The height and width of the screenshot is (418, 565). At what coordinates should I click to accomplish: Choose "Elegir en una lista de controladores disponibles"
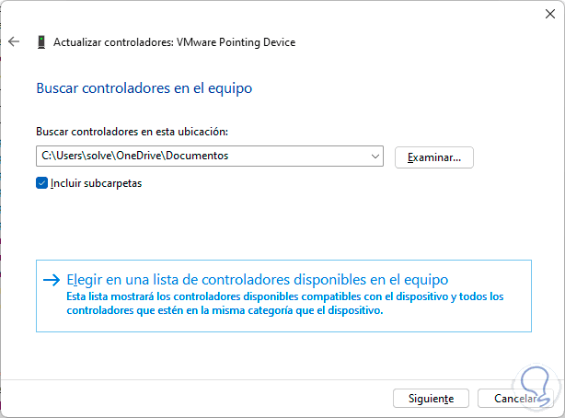[258, 279]
